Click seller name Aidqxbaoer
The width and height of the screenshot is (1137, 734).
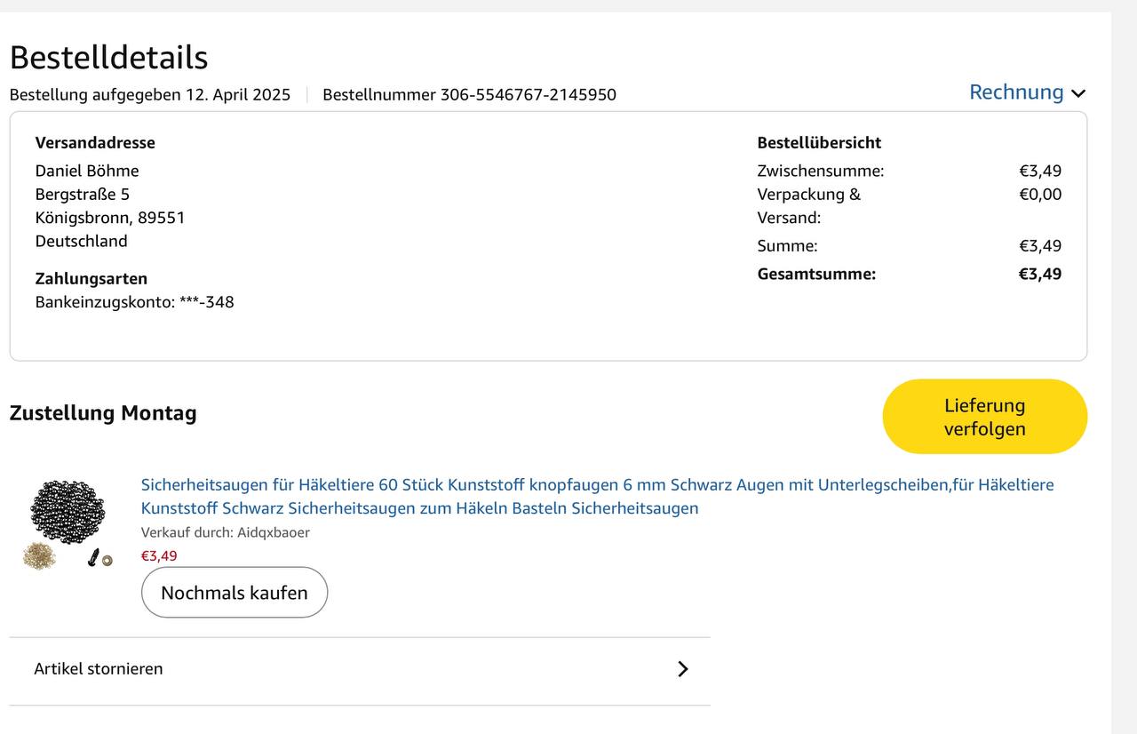pos(273,532)
